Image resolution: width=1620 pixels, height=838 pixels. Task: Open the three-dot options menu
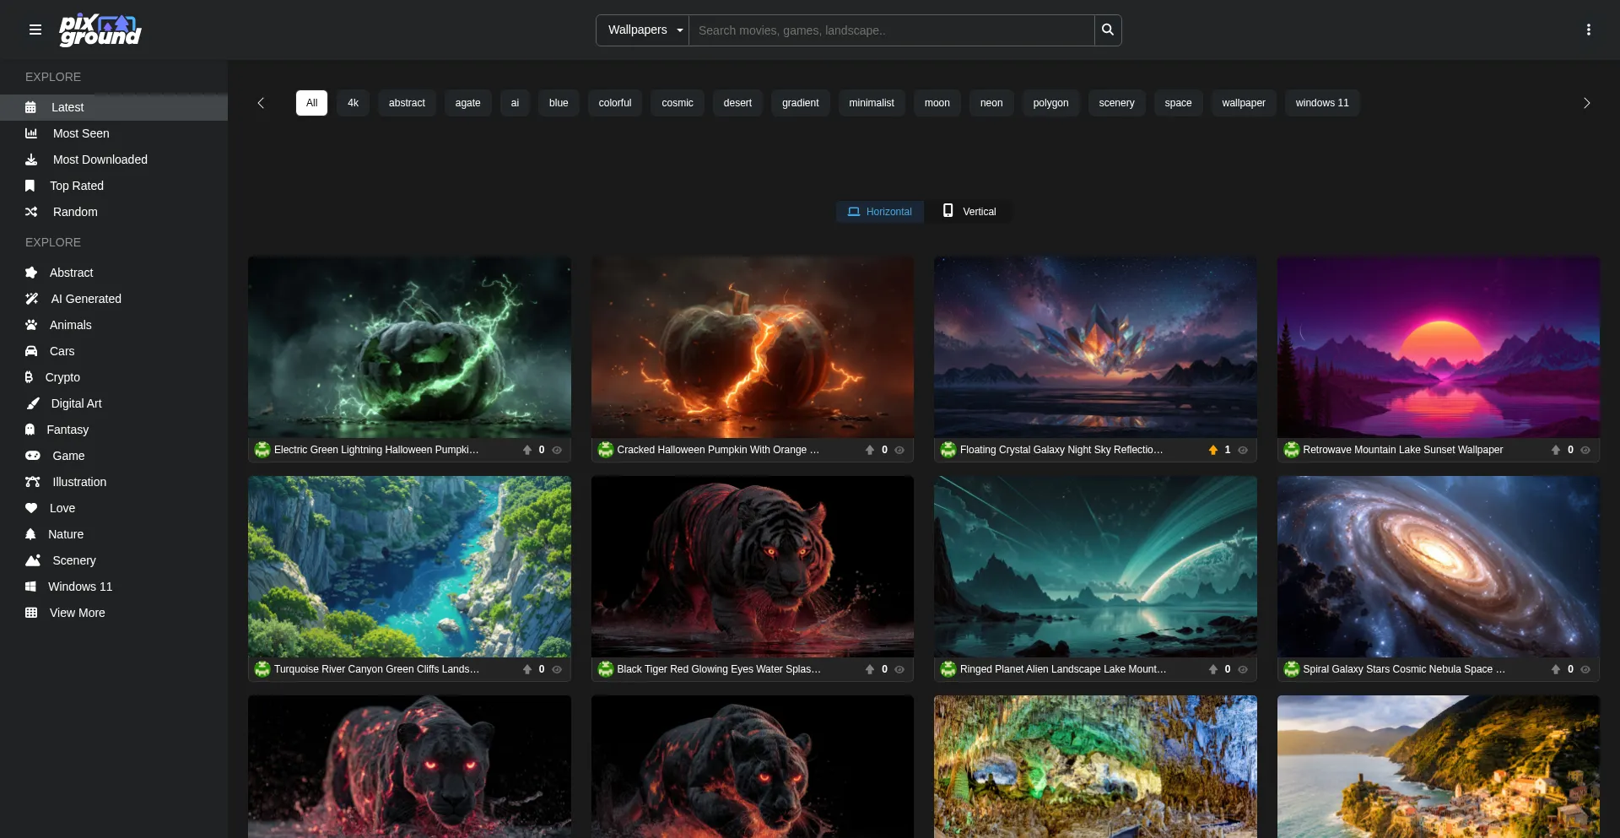click(x=1588, y=30)
